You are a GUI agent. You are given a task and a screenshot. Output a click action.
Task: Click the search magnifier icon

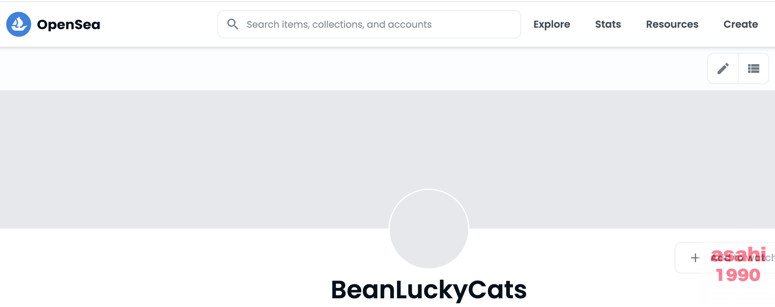tap(233, 24)
